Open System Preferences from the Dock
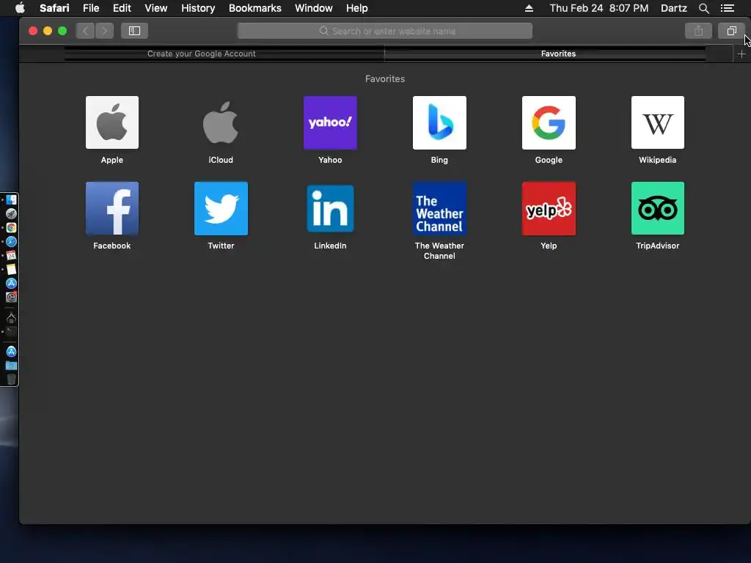The width and height of the screenshot is (751, 563). 11,297
